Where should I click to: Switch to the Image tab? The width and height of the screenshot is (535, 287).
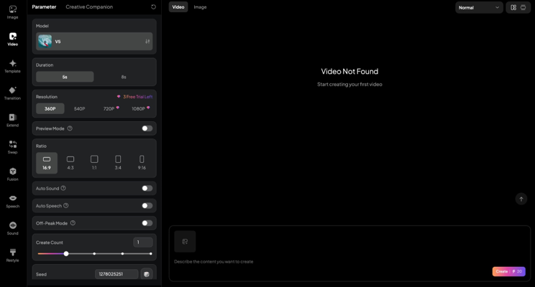[x=200, y=7]
